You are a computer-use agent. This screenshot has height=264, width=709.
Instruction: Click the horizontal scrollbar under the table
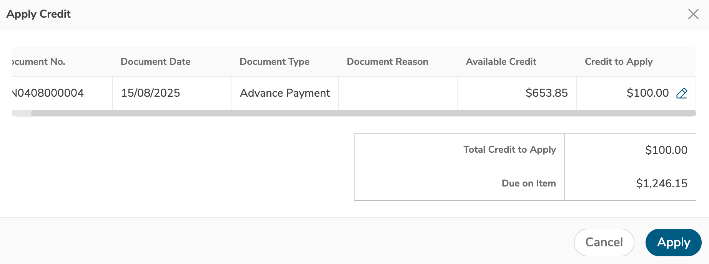click(363, 113)
